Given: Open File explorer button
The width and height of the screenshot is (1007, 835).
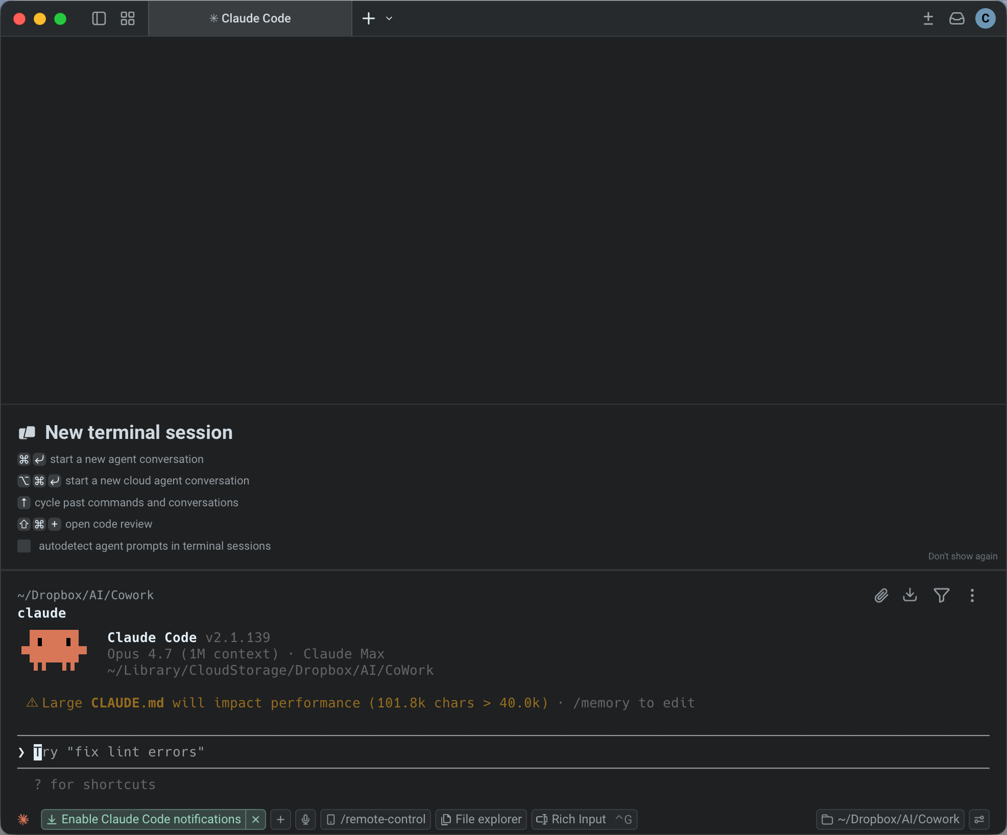Looking at the screenshot, I should tap(481, 819).
